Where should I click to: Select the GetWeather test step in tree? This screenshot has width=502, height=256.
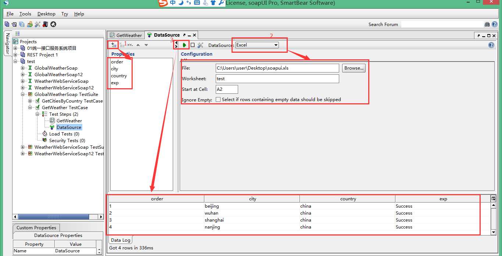[x=69, y=121]
